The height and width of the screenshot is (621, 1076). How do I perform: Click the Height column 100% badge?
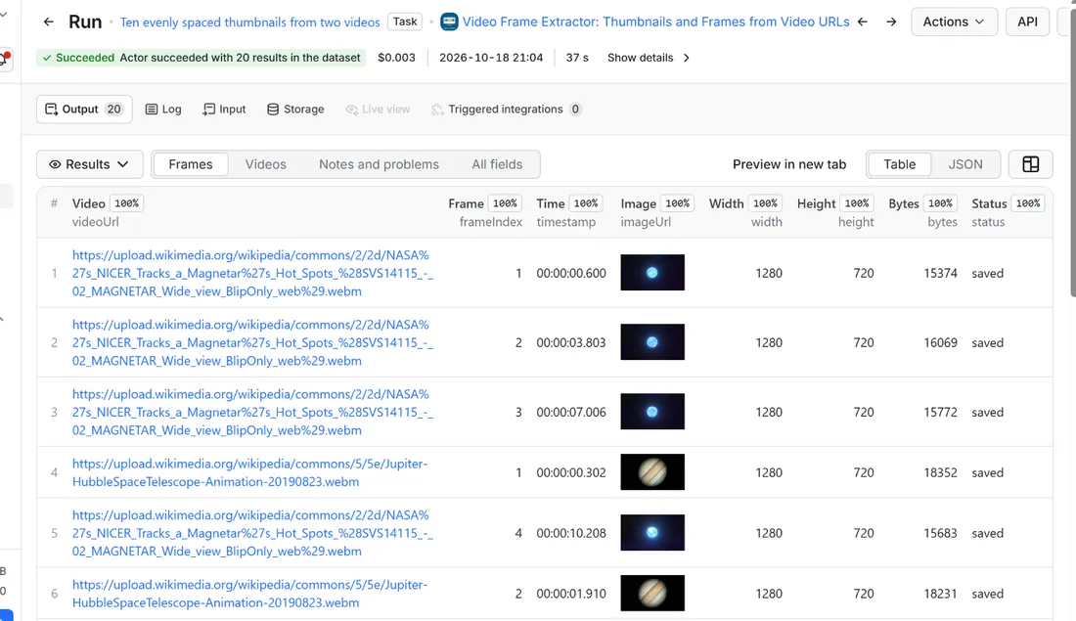(x=857, y=203)
